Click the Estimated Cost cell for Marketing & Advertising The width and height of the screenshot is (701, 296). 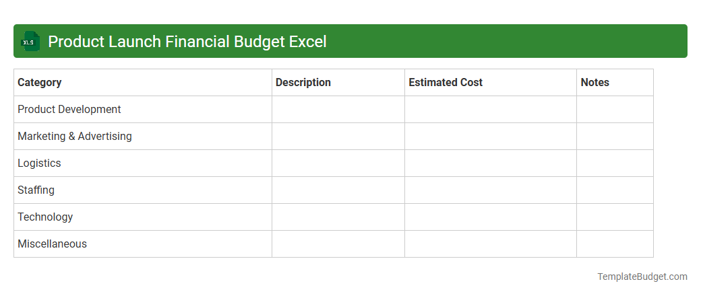tap(491, 136)
